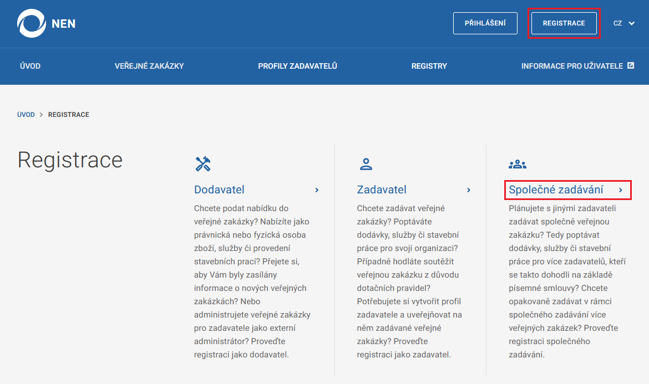This screenshot has height=384, width=649.
Task: Open the Veřejné zakázky menu item
Action: click(149, 66)
